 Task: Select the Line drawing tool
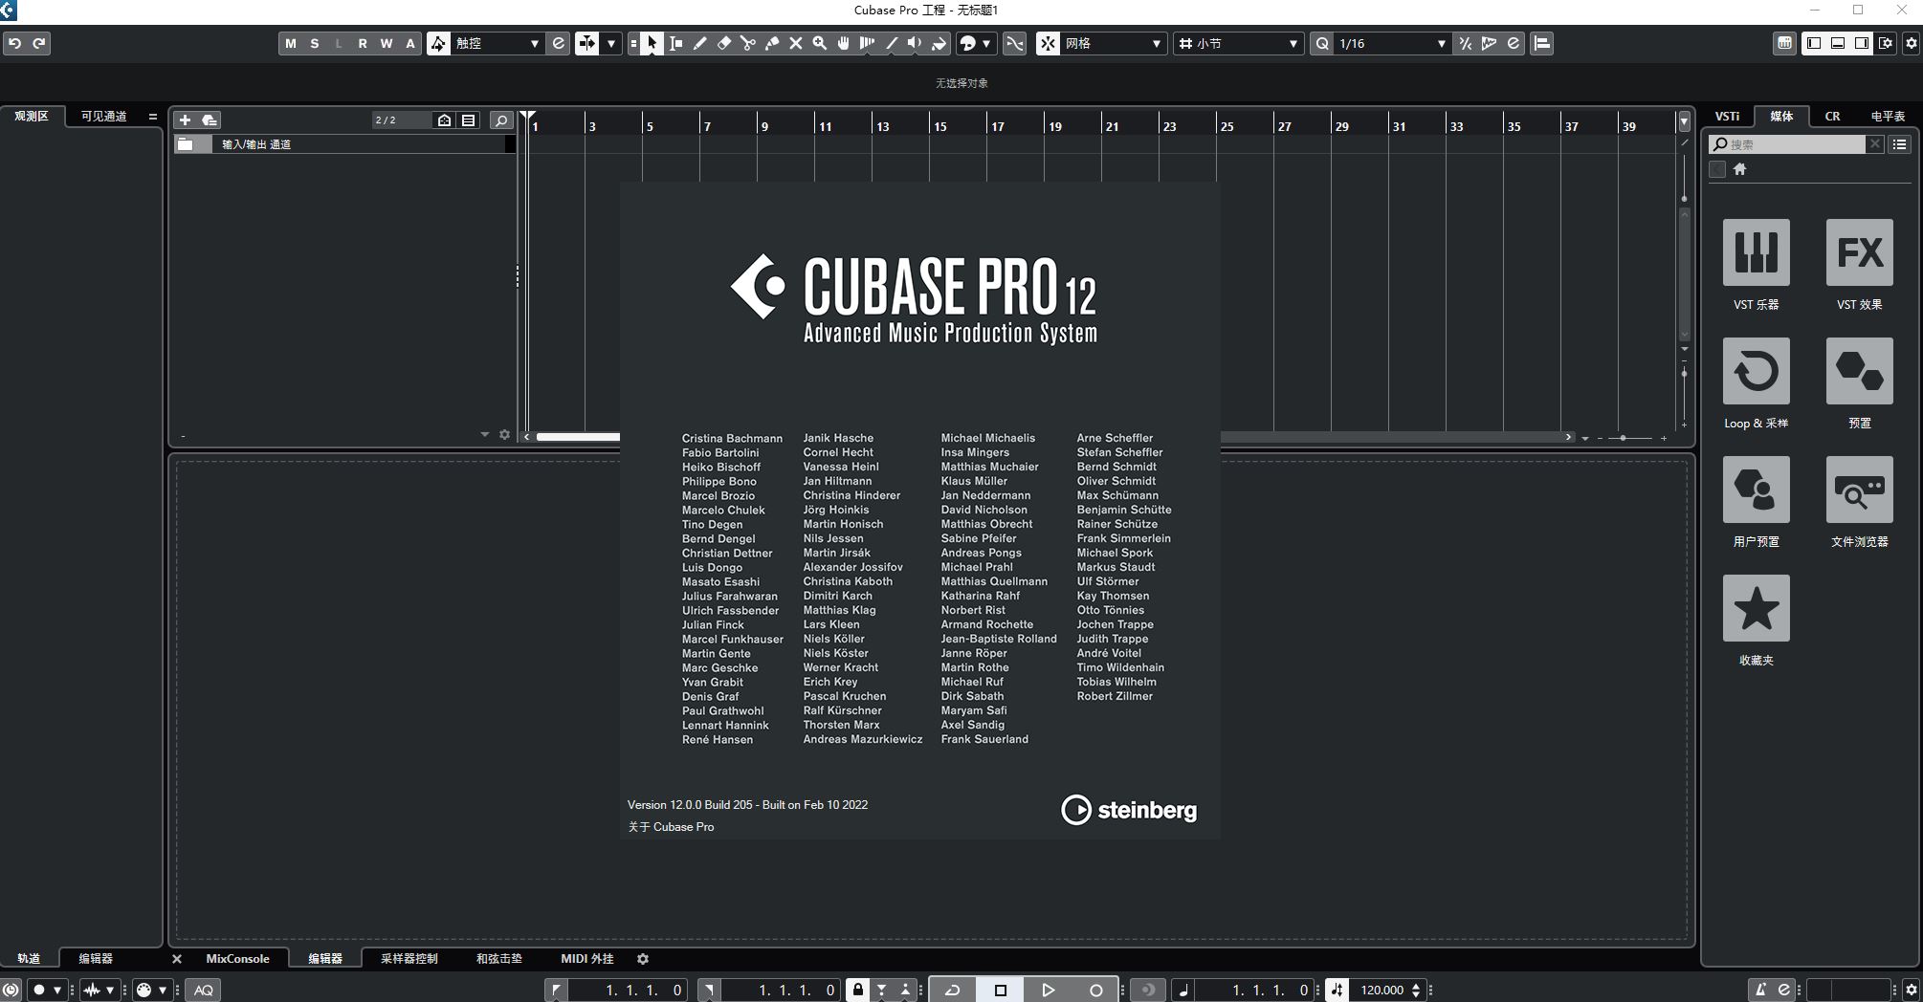click(x=891, y=43)
